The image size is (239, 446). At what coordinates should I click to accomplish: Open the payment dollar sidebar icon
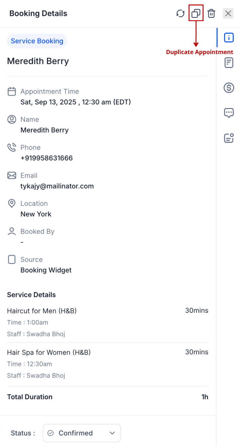pyautogui.click(x=229, y=88)
